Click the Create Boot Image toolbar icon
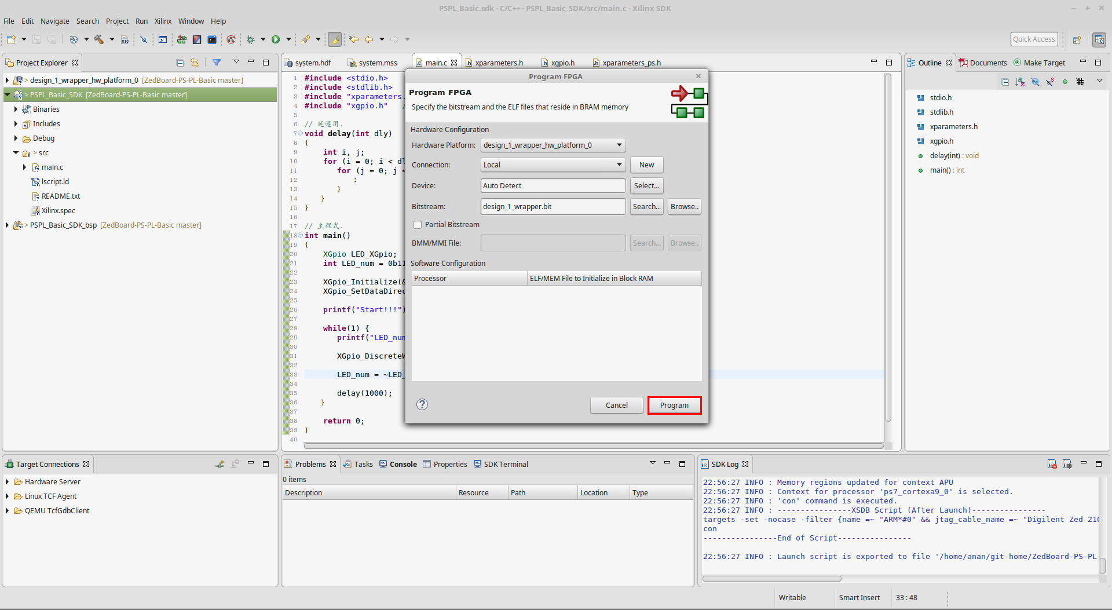This screenshot has width=1112, height=610. click(197, 39)
